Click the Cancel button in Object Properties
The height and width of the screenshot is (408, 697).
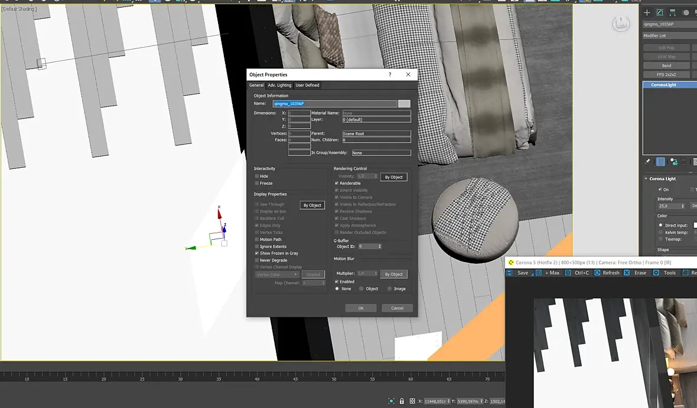(x=397, y=308)
